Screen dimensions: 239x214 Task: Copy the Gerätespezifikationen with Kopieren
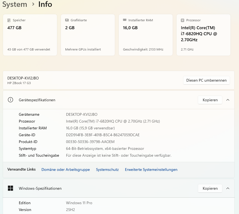click(210, 100)
